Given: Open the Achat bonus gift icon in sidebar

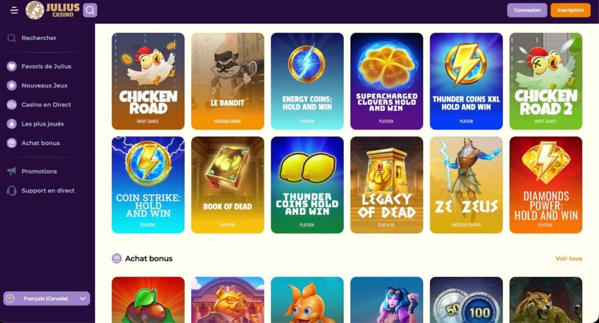Looking at the screenshot, I should click(x=12, y=143).
